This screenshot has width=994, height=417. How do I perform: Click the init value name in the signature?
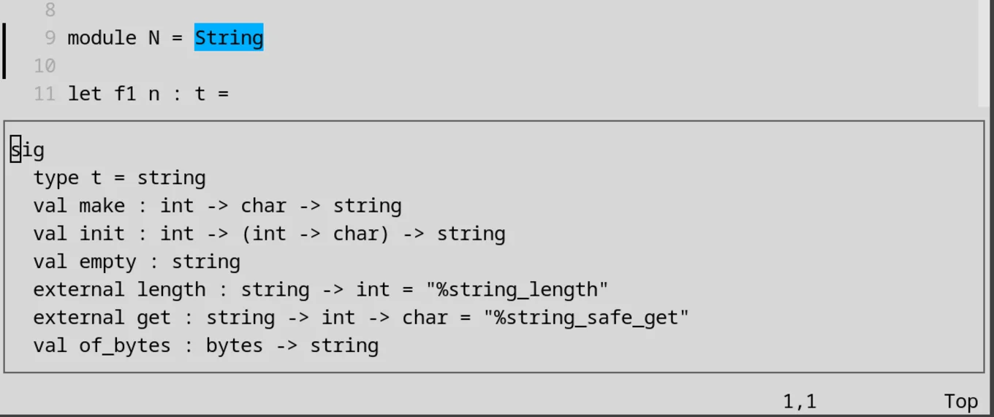pos(102,234)
